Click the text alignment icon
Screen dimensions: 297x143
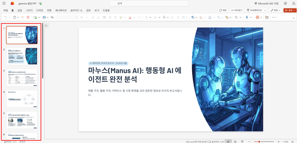tap(164, 17)
